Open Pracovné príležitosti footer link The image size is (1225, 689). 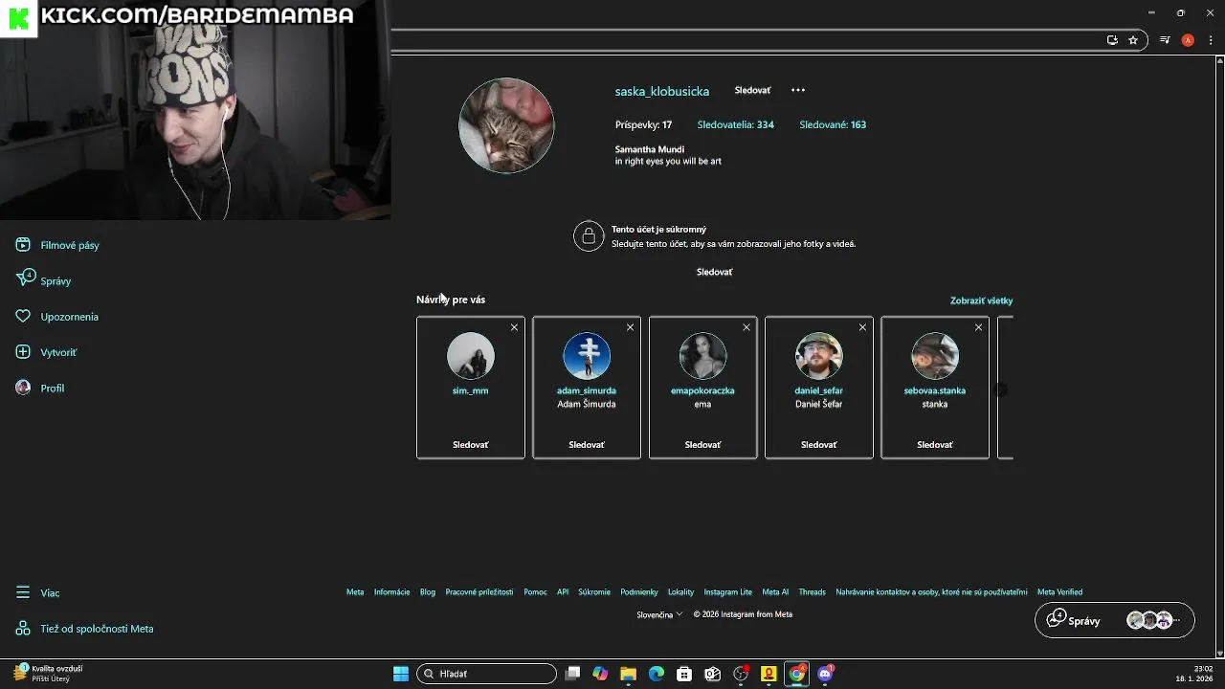click(479, 592)
